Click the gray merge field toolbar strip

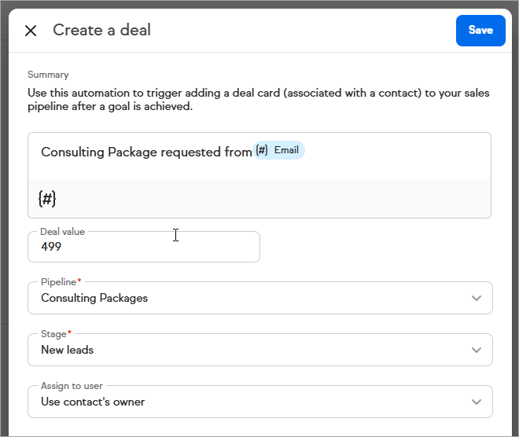(x=267, y=199)
